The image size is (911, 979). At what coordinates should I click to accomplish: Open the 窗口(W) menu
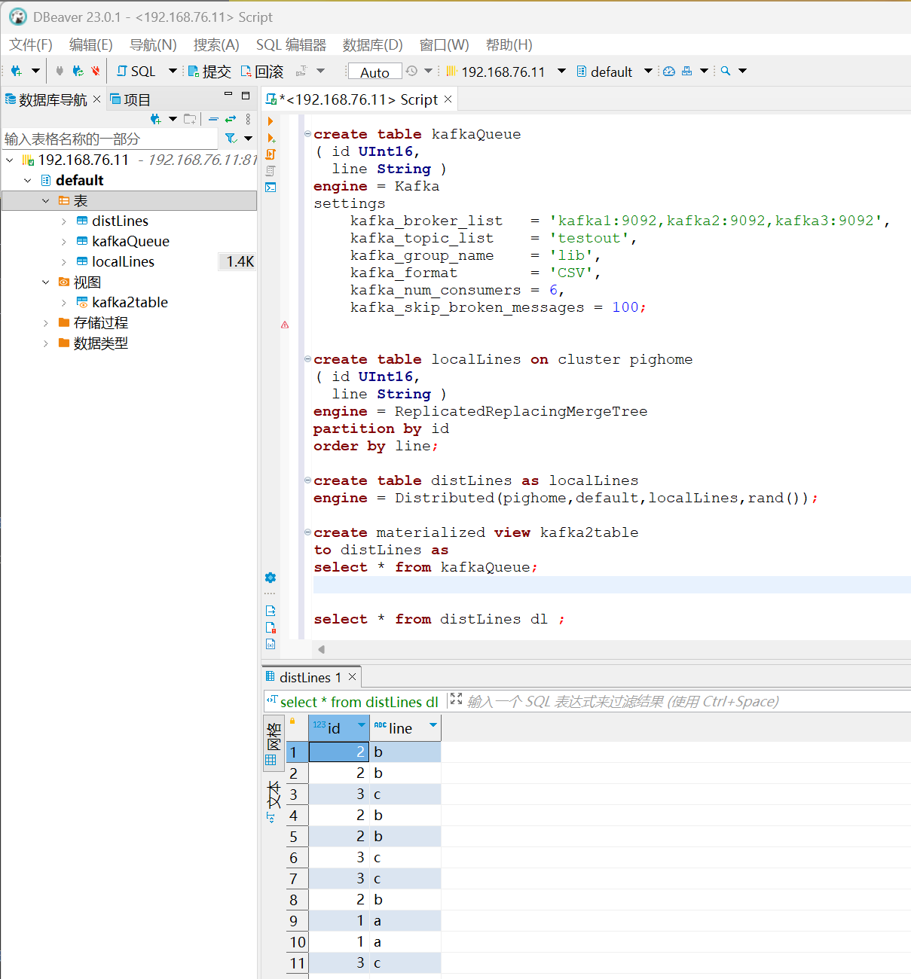point(444,45)
